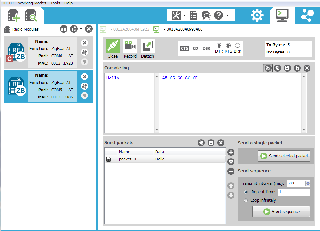Switch to the 0013A200409FE923 console tab
The width and height of the screenshot is (320, 231).
[x=125, y=29]
